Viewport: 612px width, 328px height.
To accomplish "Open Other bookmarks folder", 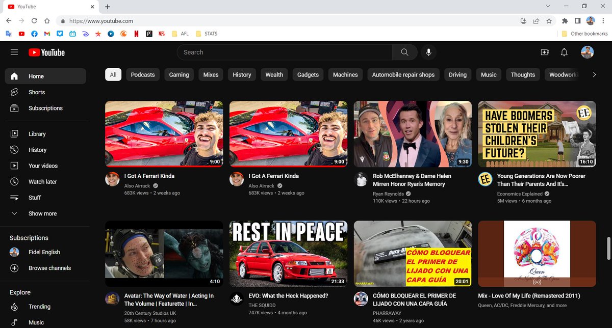I will point(584,34).
